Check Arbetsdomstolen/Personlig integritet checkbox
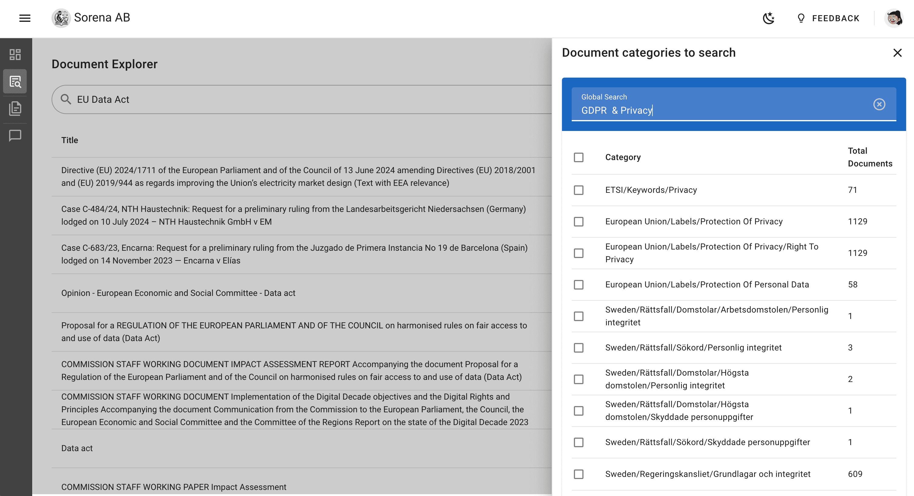 tap(579, 316)
